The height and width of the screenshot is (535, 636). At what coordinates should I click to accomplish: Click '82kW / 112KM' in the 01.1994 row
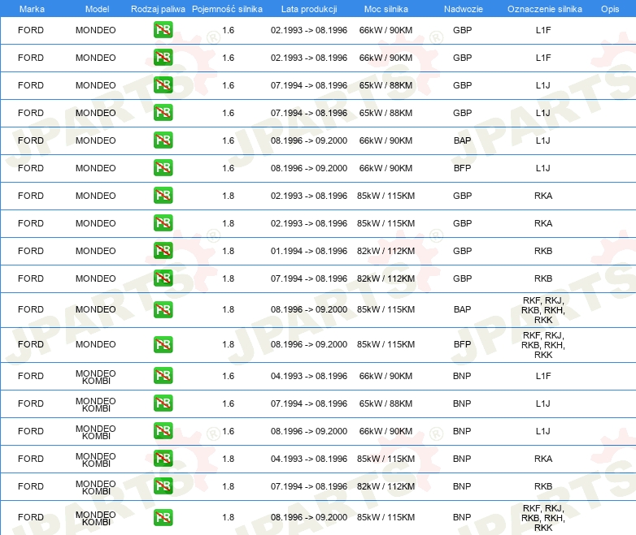[x=386, y=251]
